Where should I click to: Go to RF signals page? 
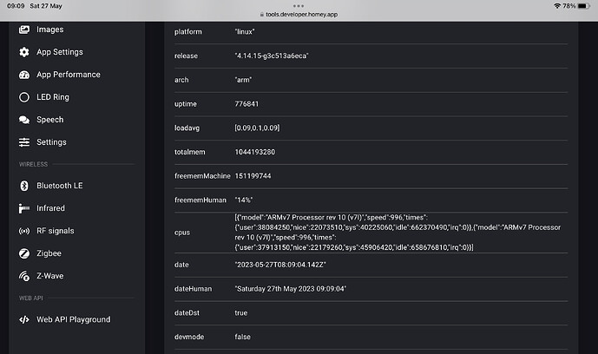(x=56, y=231)
